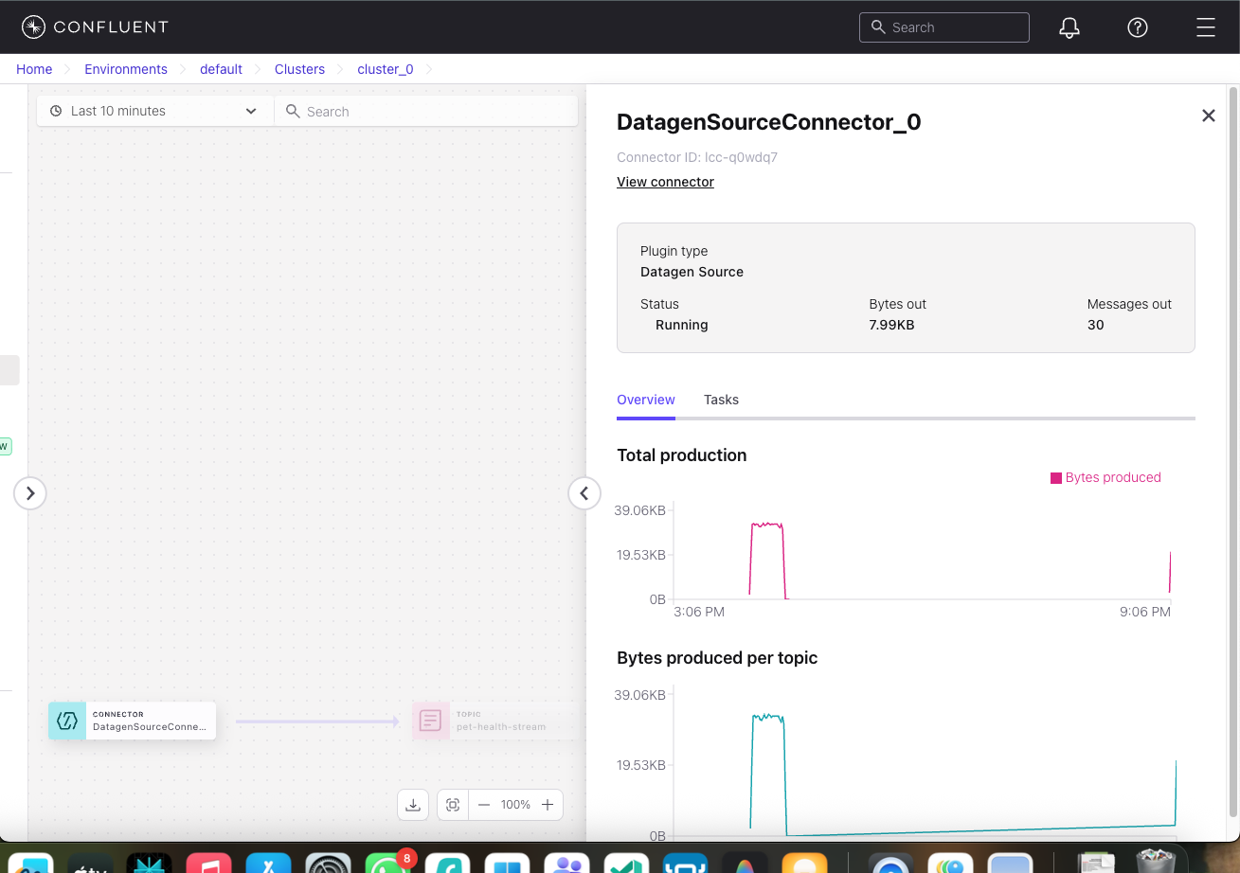Open Last 10 minutes time dropdown
Image resolution: width=1240 pixels, height=873 pixels.
coord(155,111)
